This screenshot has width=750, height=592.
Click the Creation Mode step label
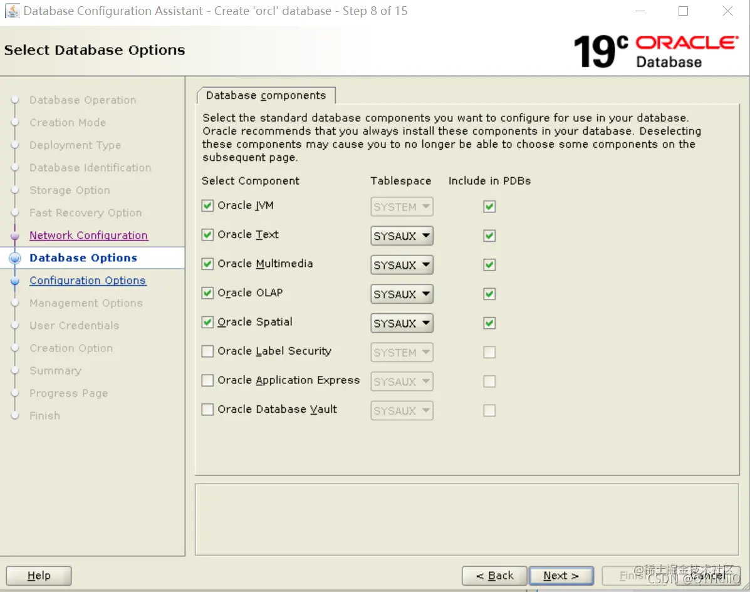pyautogui.click(x=68, y=122)
